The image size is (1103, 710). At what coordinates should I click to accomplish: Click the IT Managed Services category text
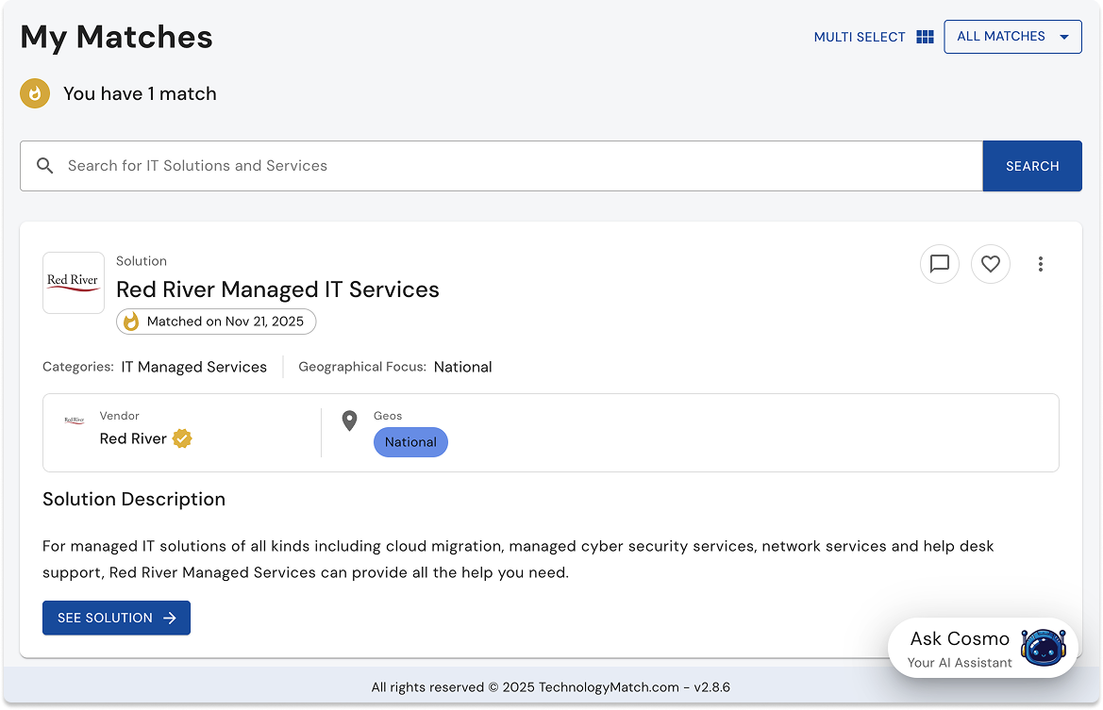[194, 367]
